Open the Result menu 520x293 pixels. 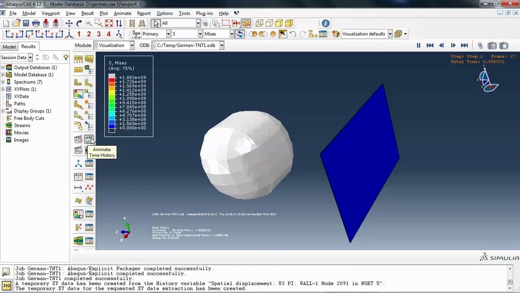click(x=87, y=13)
